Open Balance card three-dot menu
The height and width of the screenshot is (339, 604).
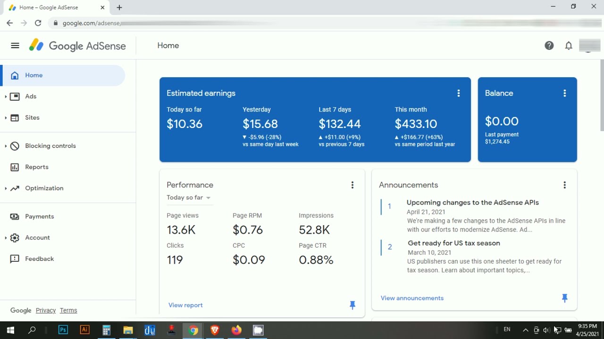pyautogui.click(x=565, y=93)
